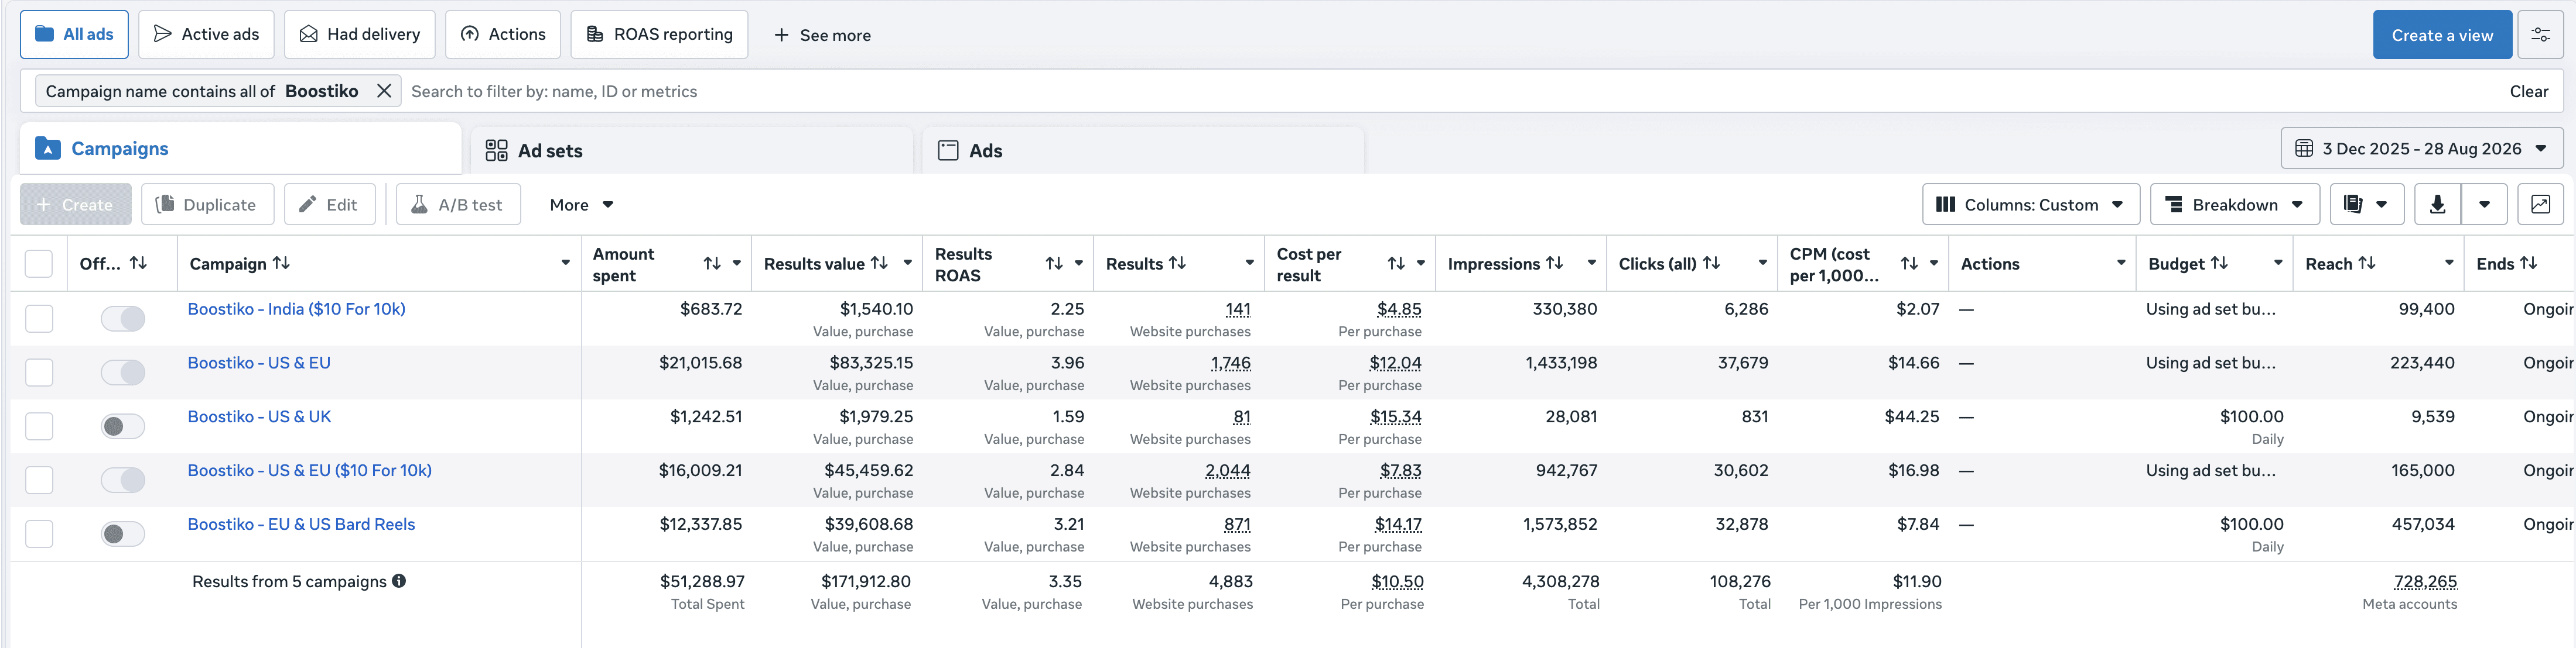Sort by Results ROAS arrows
This screenshot has height=648, width=2576.
coord(1054,264)
